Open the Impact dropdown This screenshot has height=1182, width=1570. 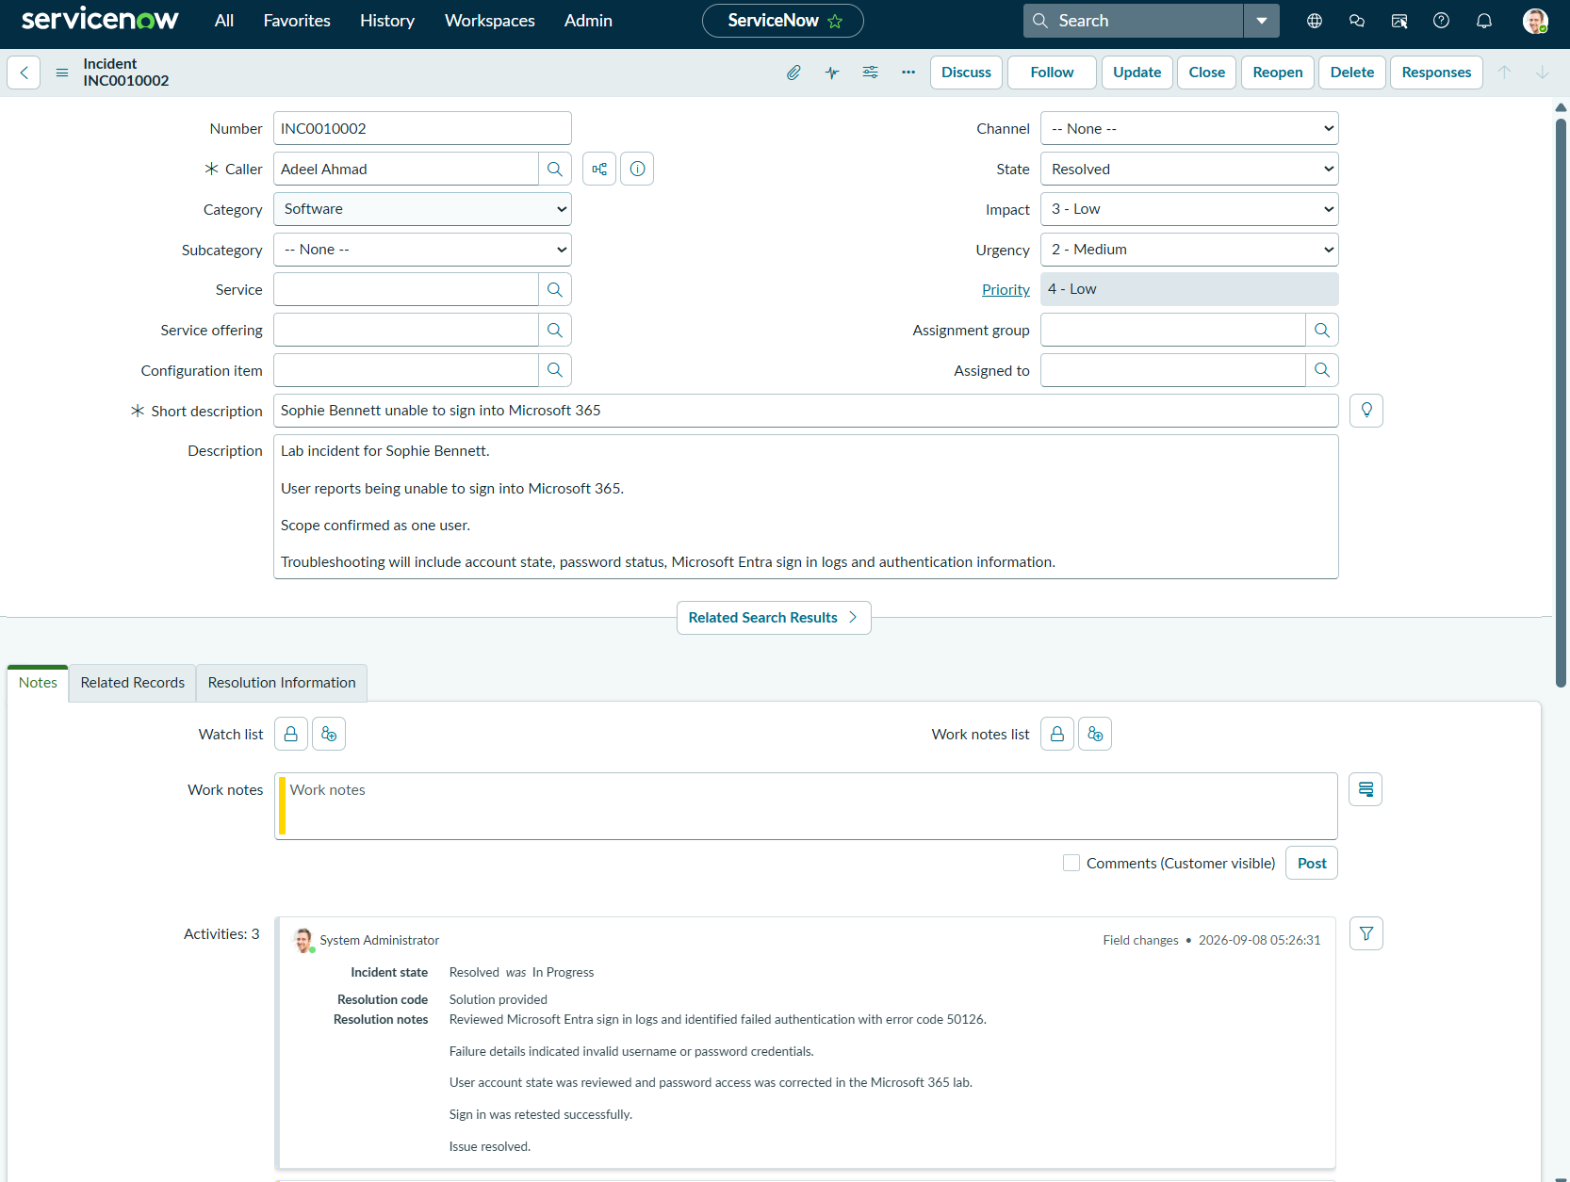(1189, 209)
